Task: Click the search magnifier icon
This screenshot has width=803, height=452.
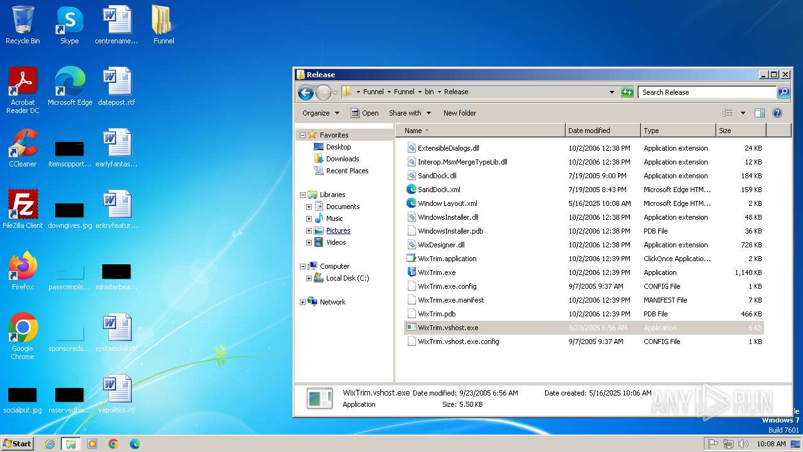Action: (784, 92)
